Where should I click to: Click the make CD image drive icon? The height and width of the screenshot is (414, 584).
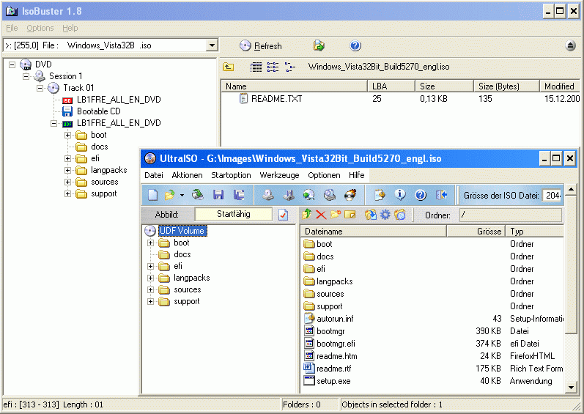[268, 195]
